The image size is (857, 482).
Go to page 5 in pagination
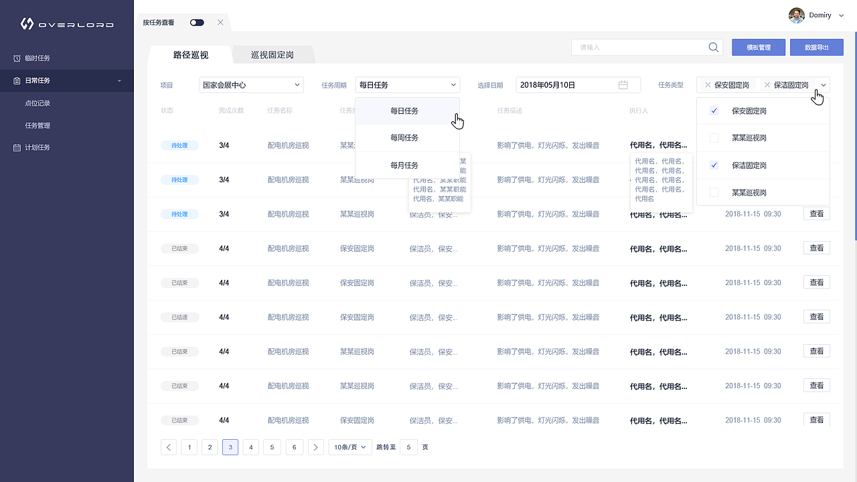[x=272, y=447]
